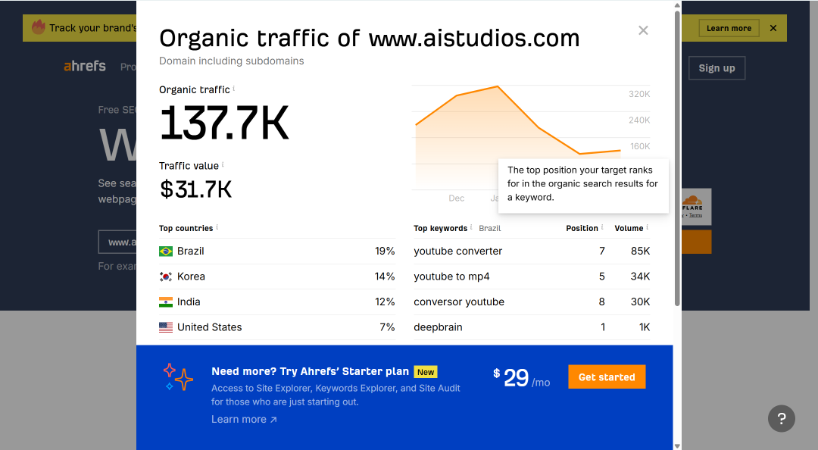The width and height of the screenshot is (818, 450).
Task: Click the 137.7K organic traffic value
Action: coord(223,123)
